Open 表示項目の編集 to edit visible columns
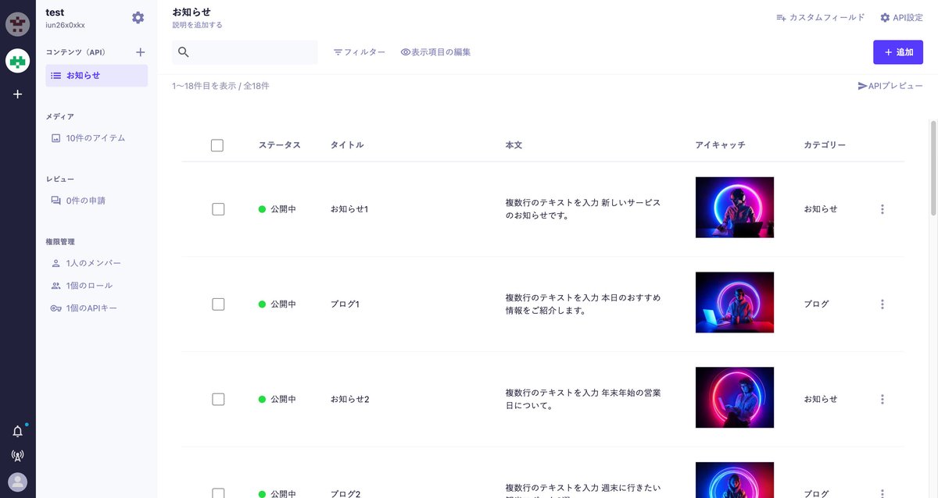 pos(435,52)
